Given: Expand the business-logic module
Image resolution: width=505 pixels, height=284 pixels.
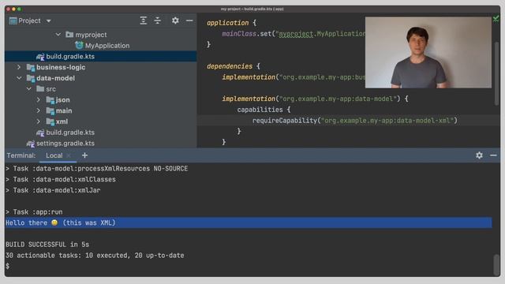Looking at the screenshot, I should (x=19, y=67).
